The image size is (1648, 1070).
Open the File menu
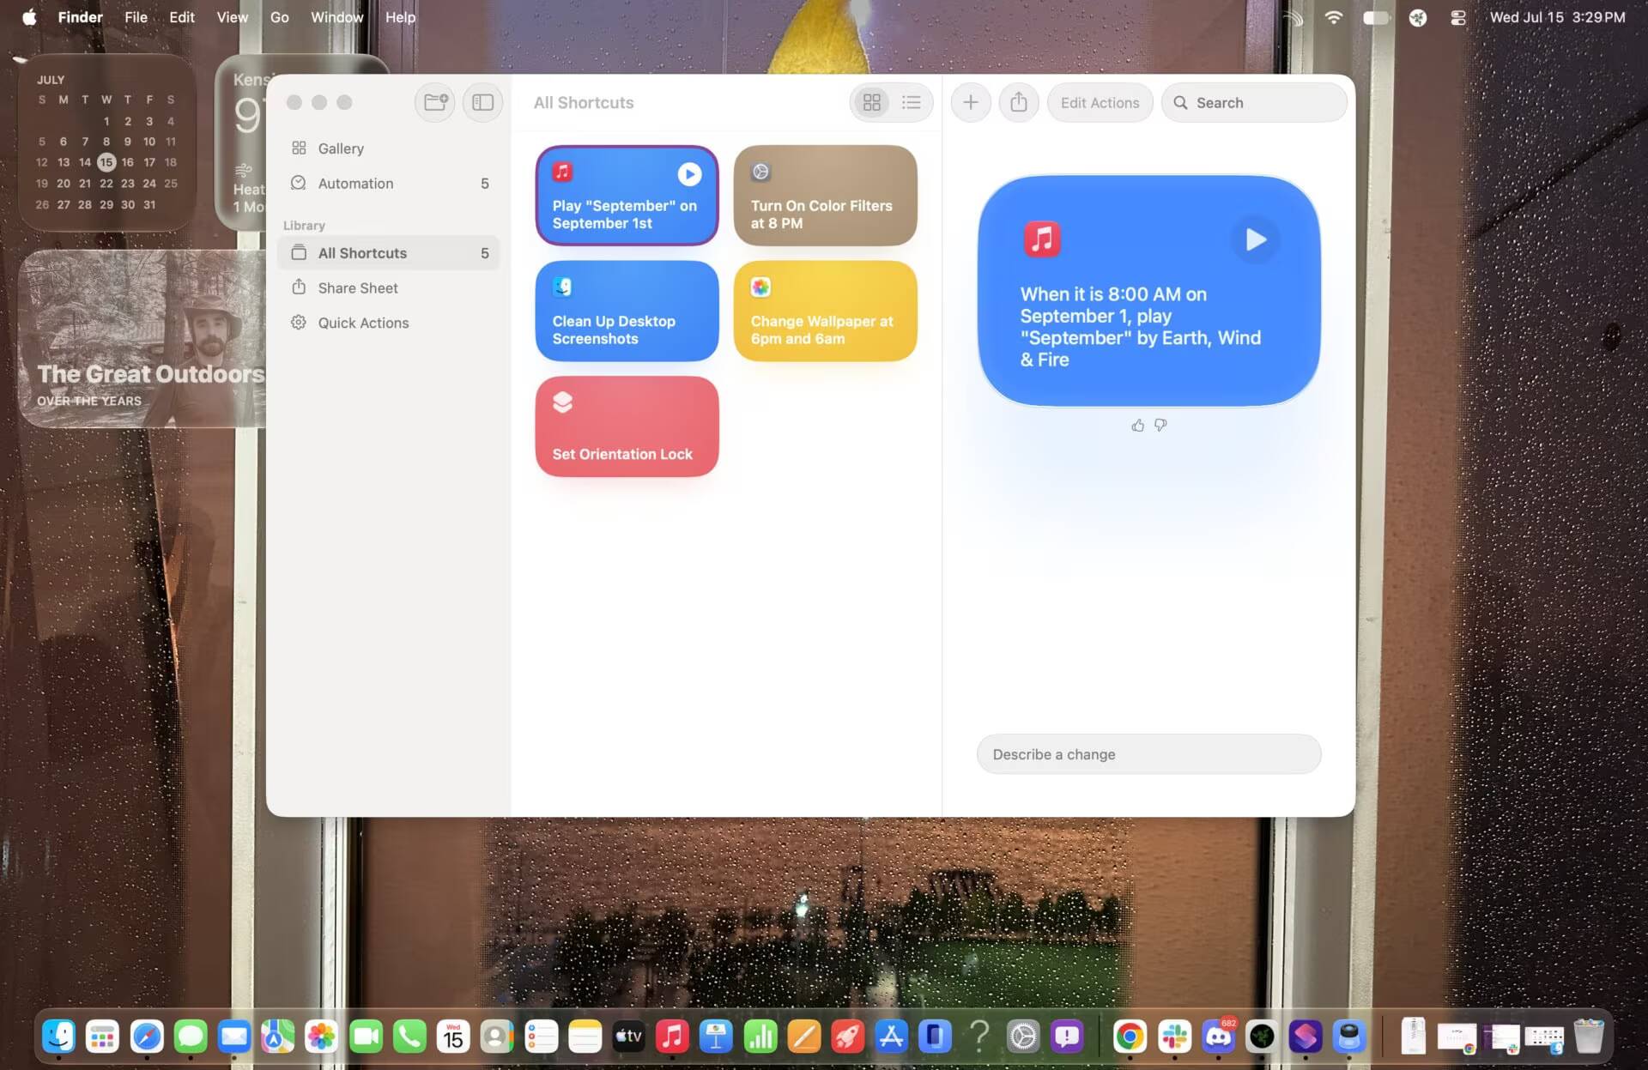click(x=136, y=17)
